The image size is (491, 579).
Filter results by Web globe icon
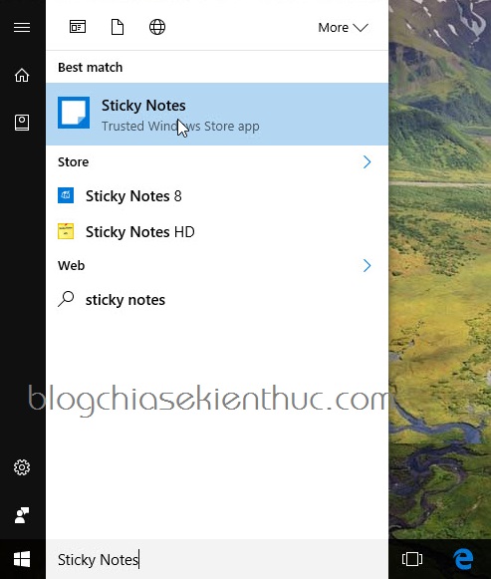click(157, 27)
